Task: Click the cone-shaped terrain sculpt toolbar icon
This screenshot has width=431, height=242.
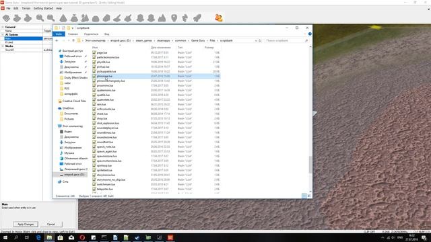Action: [63, 18]
